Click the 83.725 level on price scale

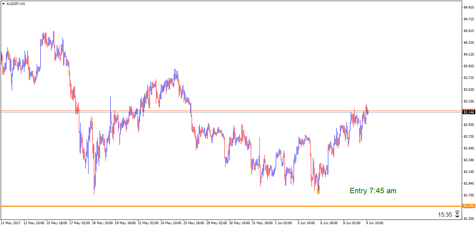[x=469, y=78]
